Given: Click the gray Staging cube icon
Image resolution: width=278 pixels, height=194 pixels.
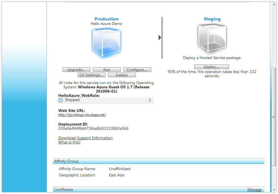Looking at the screenshot, I should click(212, 39).
